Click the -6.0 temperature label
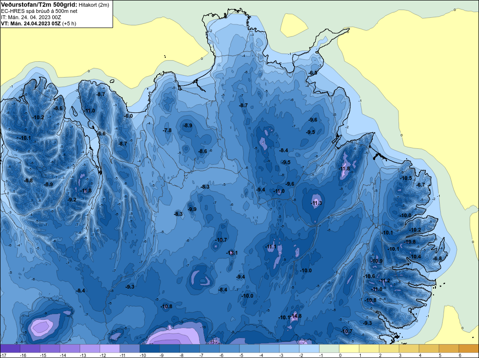 128,116
